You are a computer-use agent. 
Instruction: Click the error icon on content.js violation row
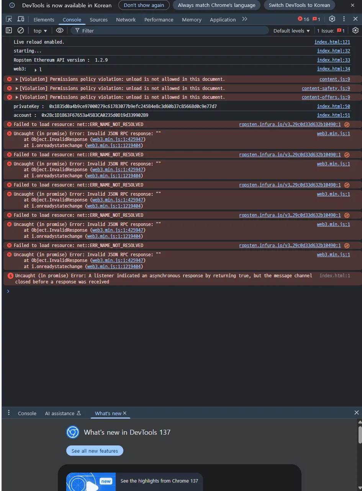[10, 79]
